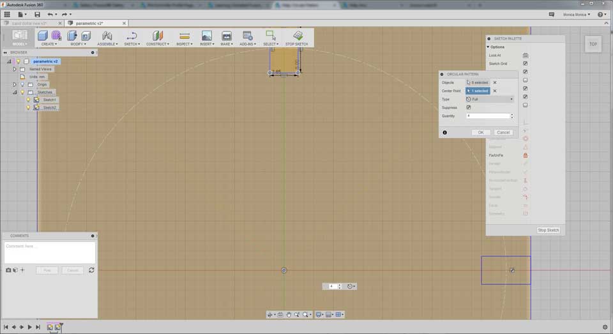Click the Save disk icon
The height and width of the screenshot is (334, 613).
(x=37, y=15)
